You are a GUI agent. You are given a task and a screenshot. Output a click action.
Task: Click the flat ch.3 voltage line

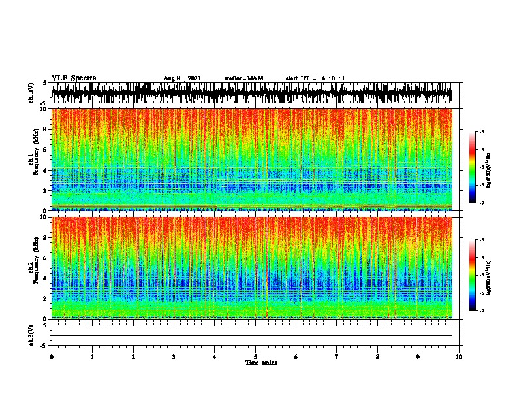[251, 336]
